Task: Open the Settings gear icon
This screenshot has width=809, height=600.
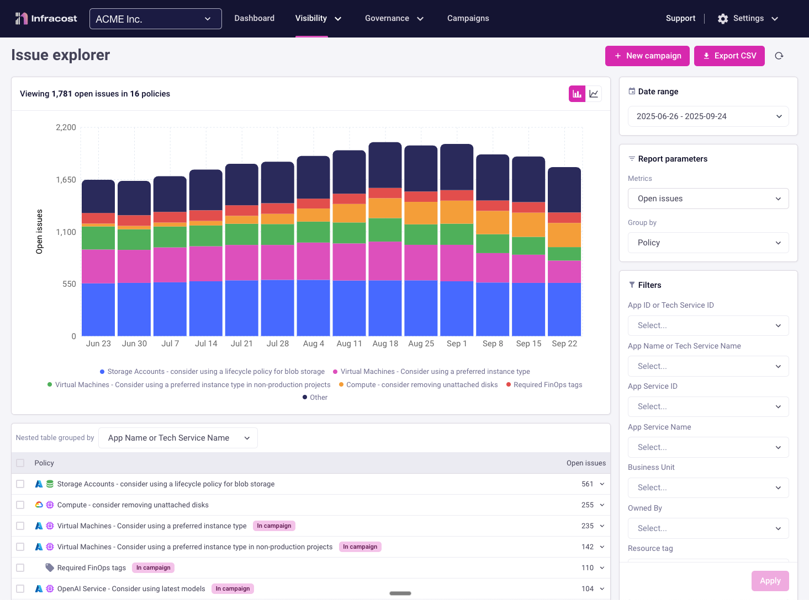Action: coord(723,19)
